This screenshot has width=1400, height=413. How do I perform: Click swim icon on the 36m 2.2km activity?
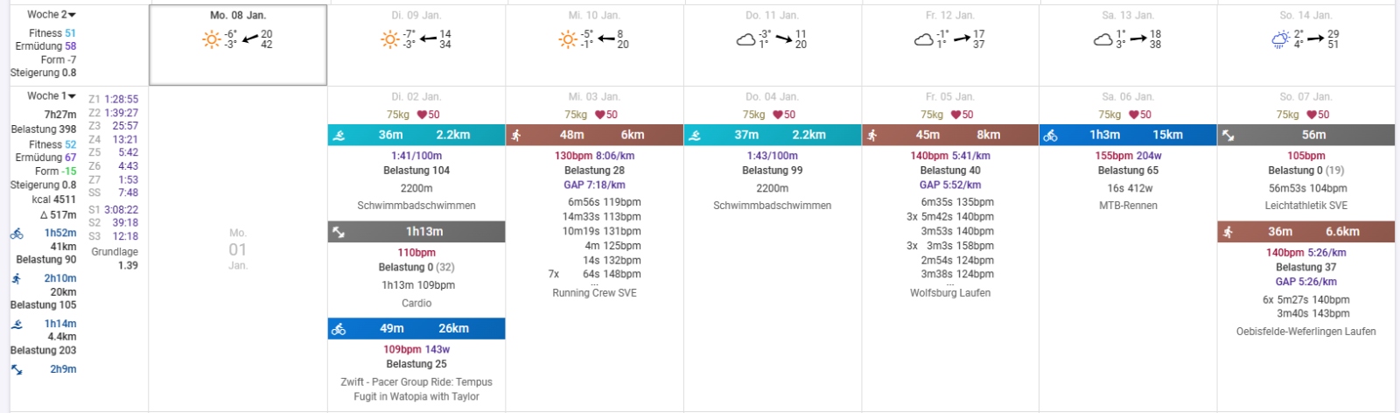[339, 136]
